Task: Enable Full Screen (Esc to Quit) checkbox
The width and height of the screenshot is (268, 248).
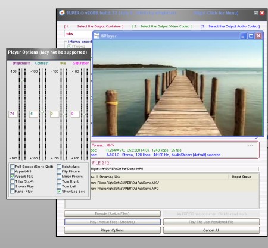Action: coord(13,167)
